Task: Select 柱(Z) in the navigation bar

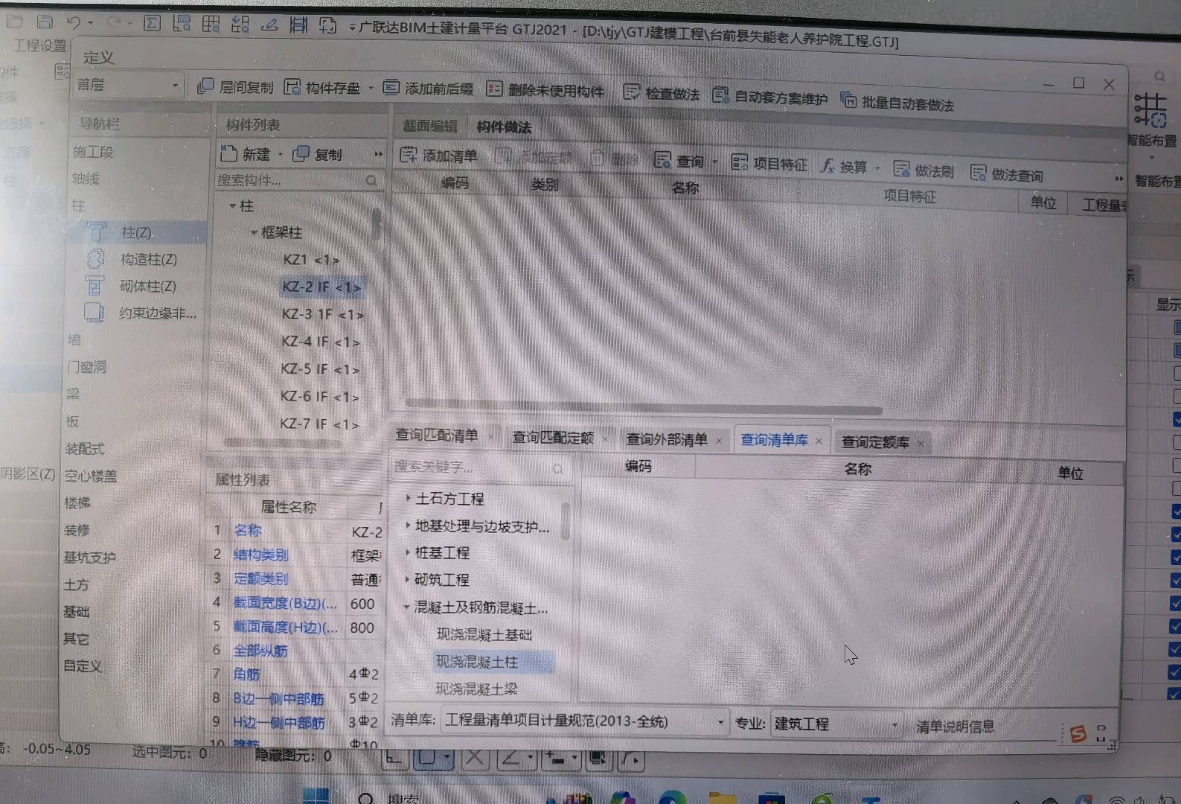Action: (136, 232)
